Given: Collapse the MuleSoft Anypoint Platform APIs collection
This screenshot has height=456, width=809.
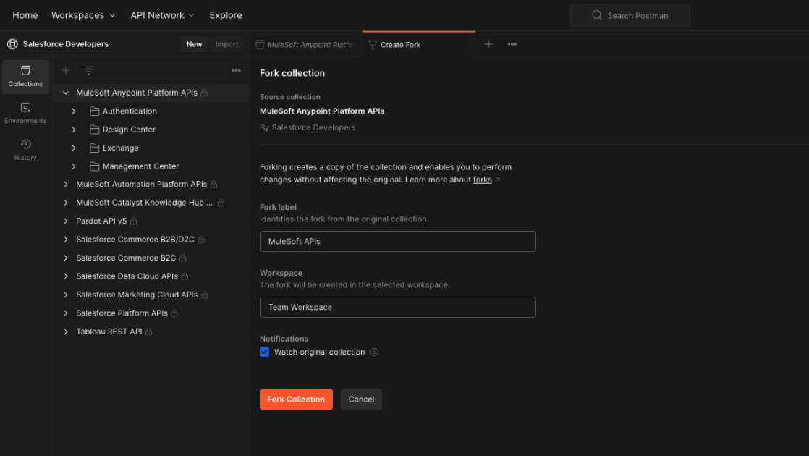Looking at the screenshot, I should [65, 93].
